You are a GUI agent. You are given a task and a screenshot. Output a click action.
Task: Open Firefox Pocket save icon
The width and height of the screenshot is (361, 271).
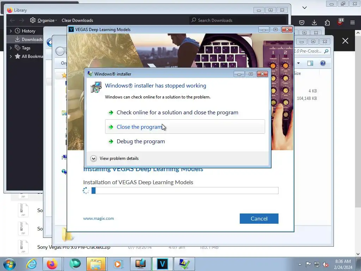pos(302,22)
